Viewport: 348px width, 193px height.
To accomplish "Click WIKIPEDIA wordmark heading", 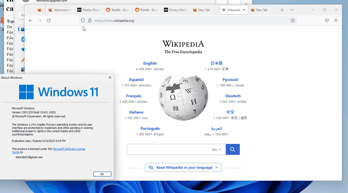I will 183,44.
